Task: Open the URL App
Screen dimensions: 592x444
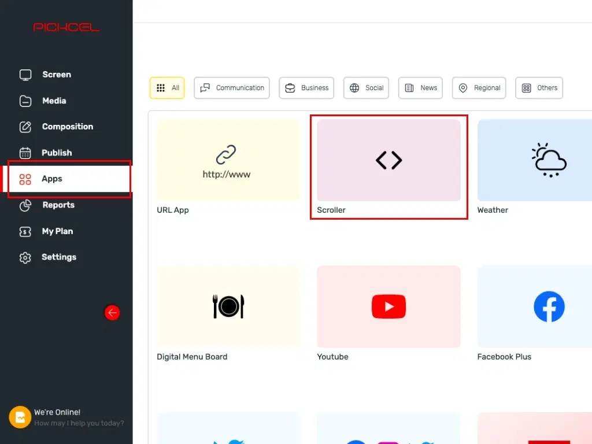Action: click(228, 160)
